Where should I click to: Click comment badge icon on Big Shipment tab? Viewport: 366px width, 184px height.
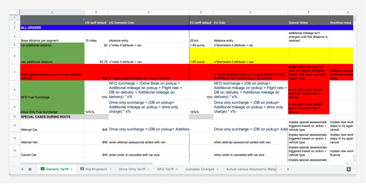tap(82, 169)
